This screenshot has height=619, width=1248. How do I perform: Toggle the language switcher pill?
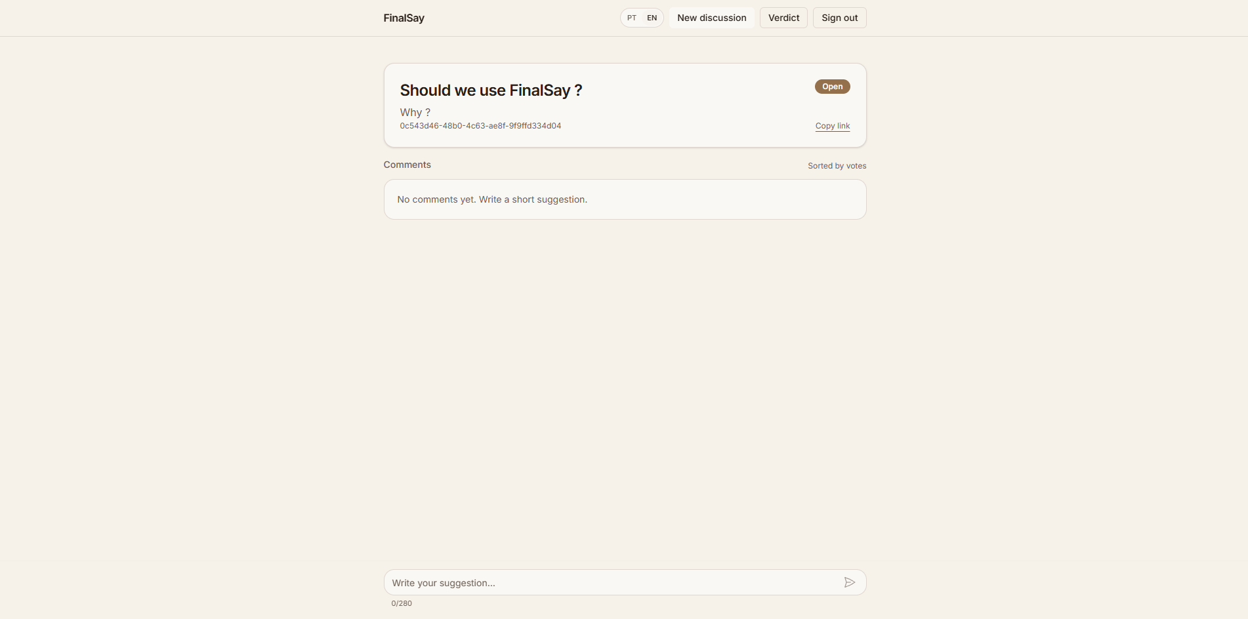click(x=641, y=18)
